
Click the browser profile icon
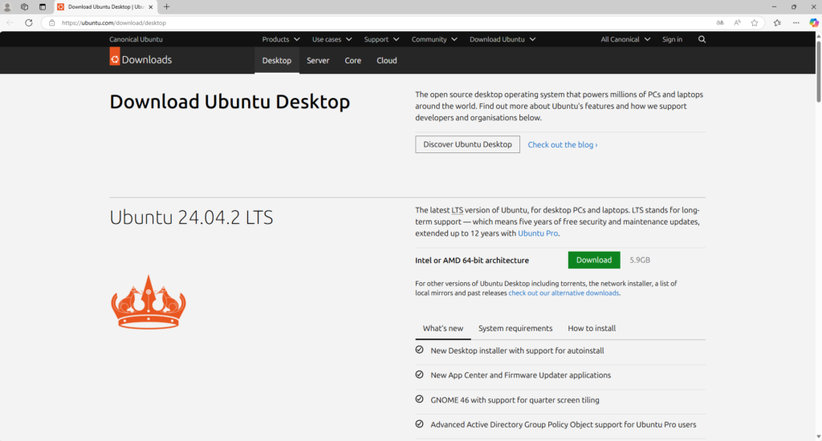[x=7, y=6]
